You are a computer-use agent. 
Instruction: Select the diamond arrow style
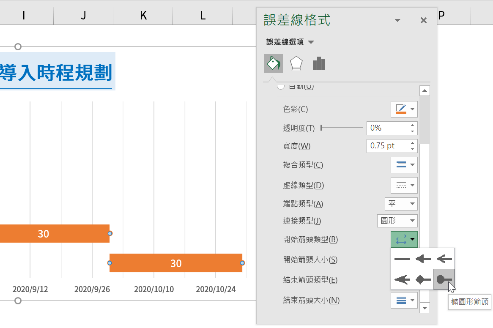point(423,279)
